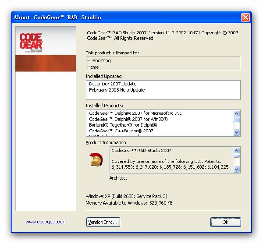Click CodeGear RAD Studio 2007 product info line

coord(142,151)
